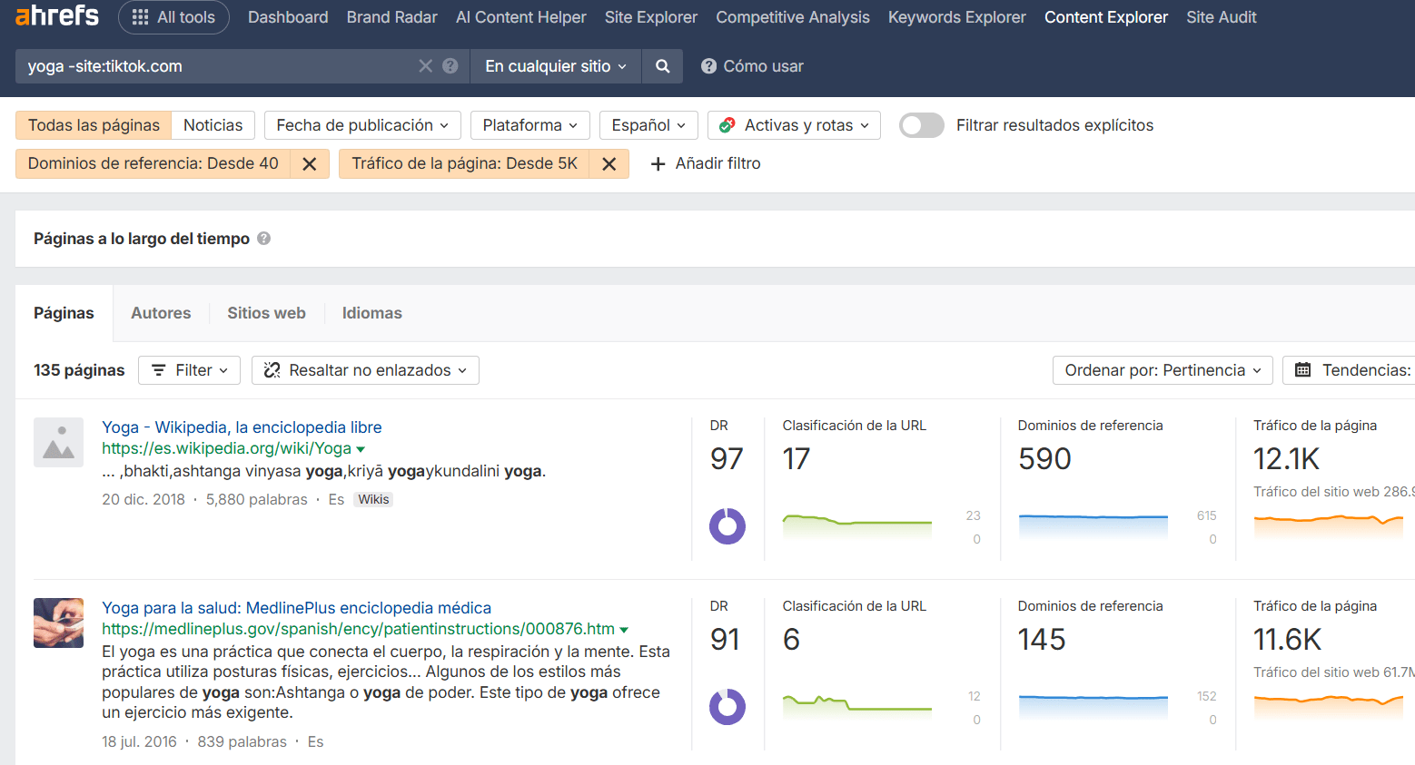Image resolution: width=1415 pixels, height=765 pixels.
Task: Switch to the Páginas tab
Action: click(x=64, y=313)
